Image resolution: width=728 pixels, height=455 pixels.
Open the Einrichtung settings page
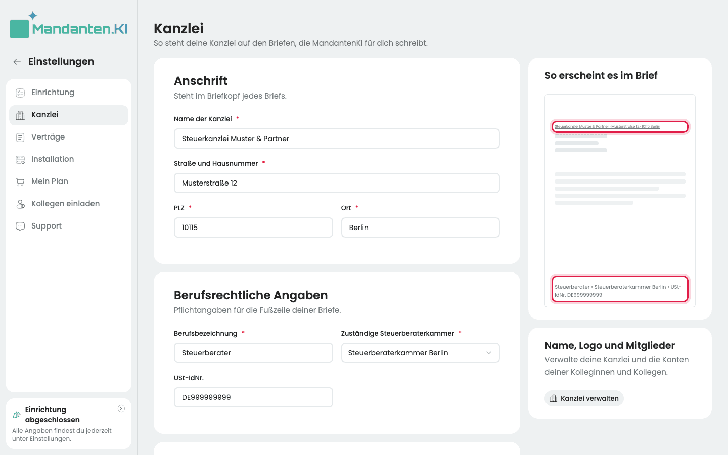pyautogui.click(x=69, y=93)
